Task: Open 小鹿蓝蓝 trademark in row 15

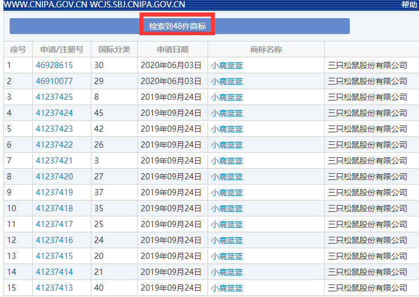Action: click(x=227, y=288)
